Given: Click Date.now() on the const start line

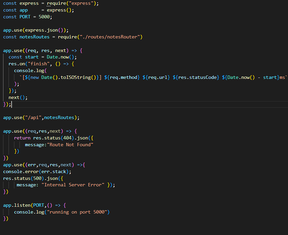Looking at the screenshot, I should click(60, 57).
